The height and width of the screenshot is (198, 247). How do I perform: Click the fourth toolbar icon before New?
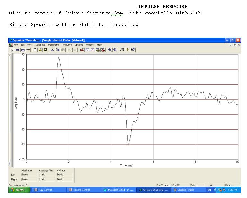pyautogui.click(x=28, y=50)
